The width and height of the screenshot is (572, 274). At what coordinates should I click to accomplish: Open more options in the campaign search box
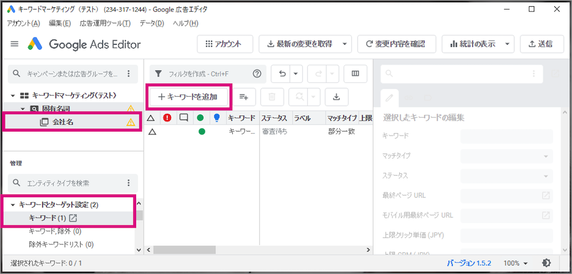click(x=128, y=74)
